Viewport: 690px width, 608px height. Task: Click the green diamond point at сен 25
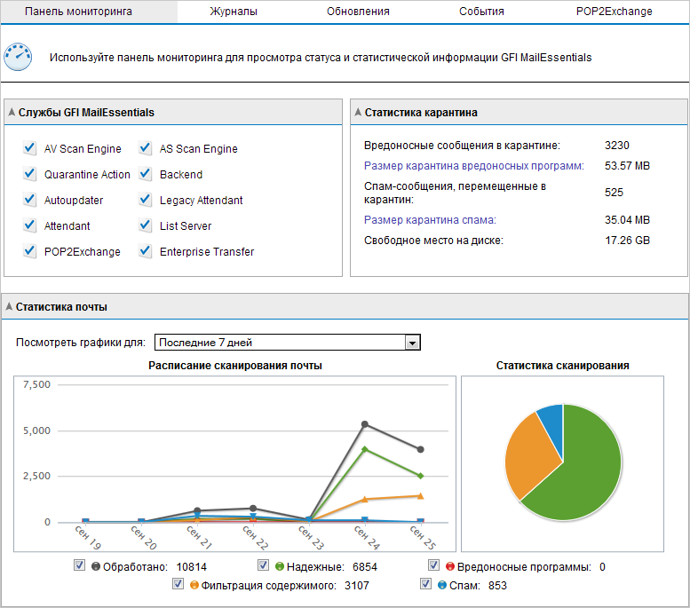(x=421, y=476)
